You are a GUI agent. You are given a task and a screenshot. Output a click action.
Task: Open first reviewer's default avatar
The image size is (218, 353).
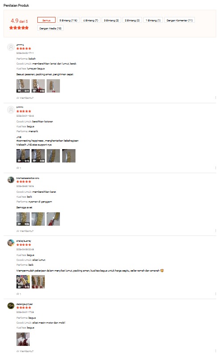click(x=11, y=47)
